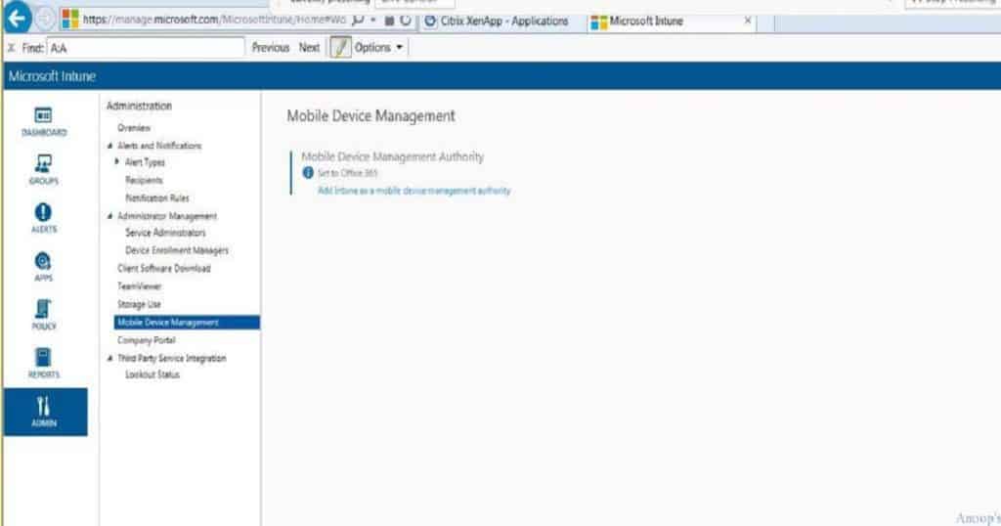Select Alerts and Notifications tree item

coord(159,146)
